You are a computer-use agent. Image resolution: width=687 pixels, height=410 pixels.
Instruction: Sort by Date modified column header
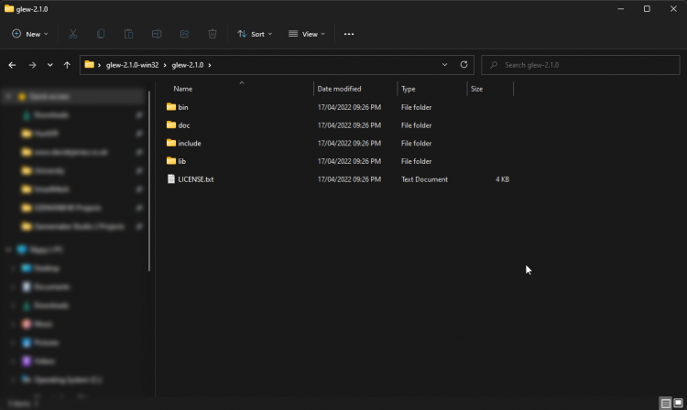point(339,89)
